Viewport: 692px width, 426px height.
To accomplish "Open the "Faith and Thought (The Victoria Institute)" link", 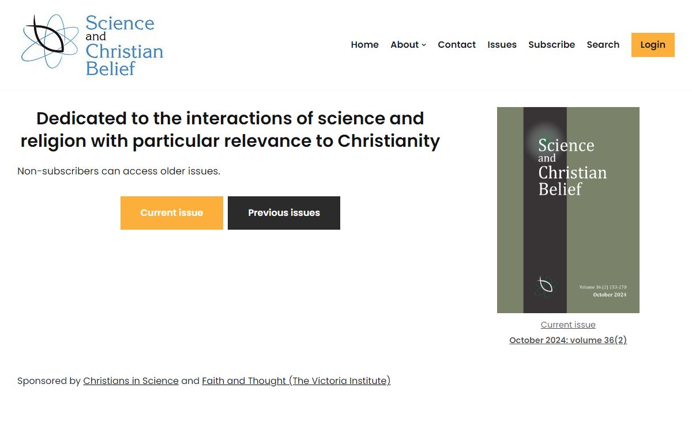I will tap(296, 381).
